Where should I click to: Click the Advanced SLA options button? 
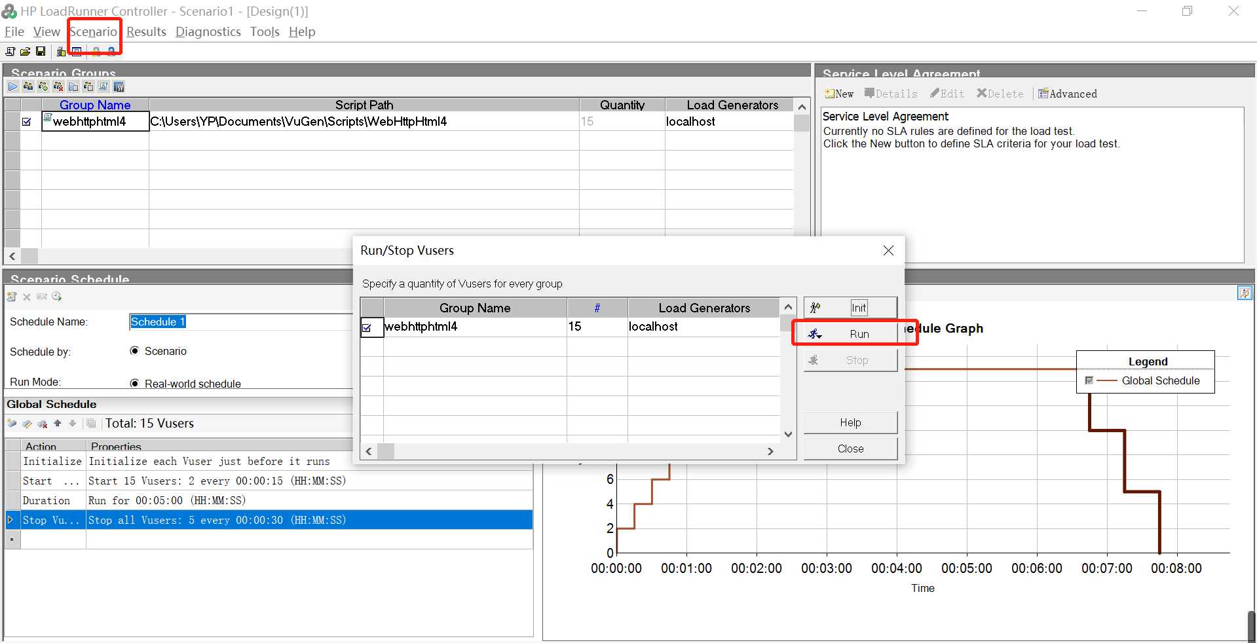click(1068, 94)
